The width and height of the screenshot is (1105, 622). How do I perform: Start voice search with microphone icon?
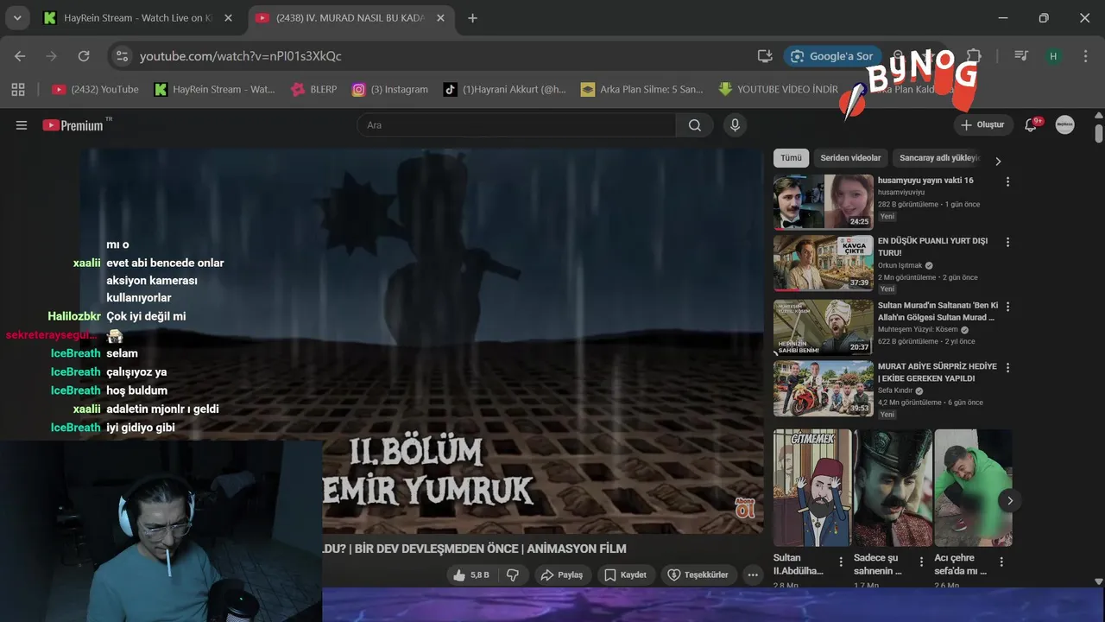[x=735, y=125]
